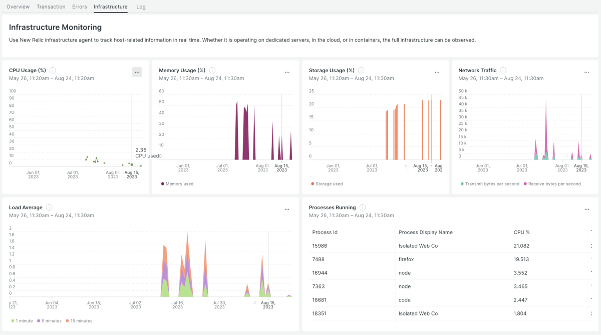Open the Network Traffic chart options menu
This screenshot has width=601, height=335.
point(586,72)
